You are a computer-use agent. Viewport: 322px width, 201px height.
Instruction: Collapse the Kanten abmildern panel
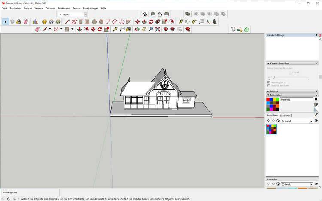click(x=268, y=64)
